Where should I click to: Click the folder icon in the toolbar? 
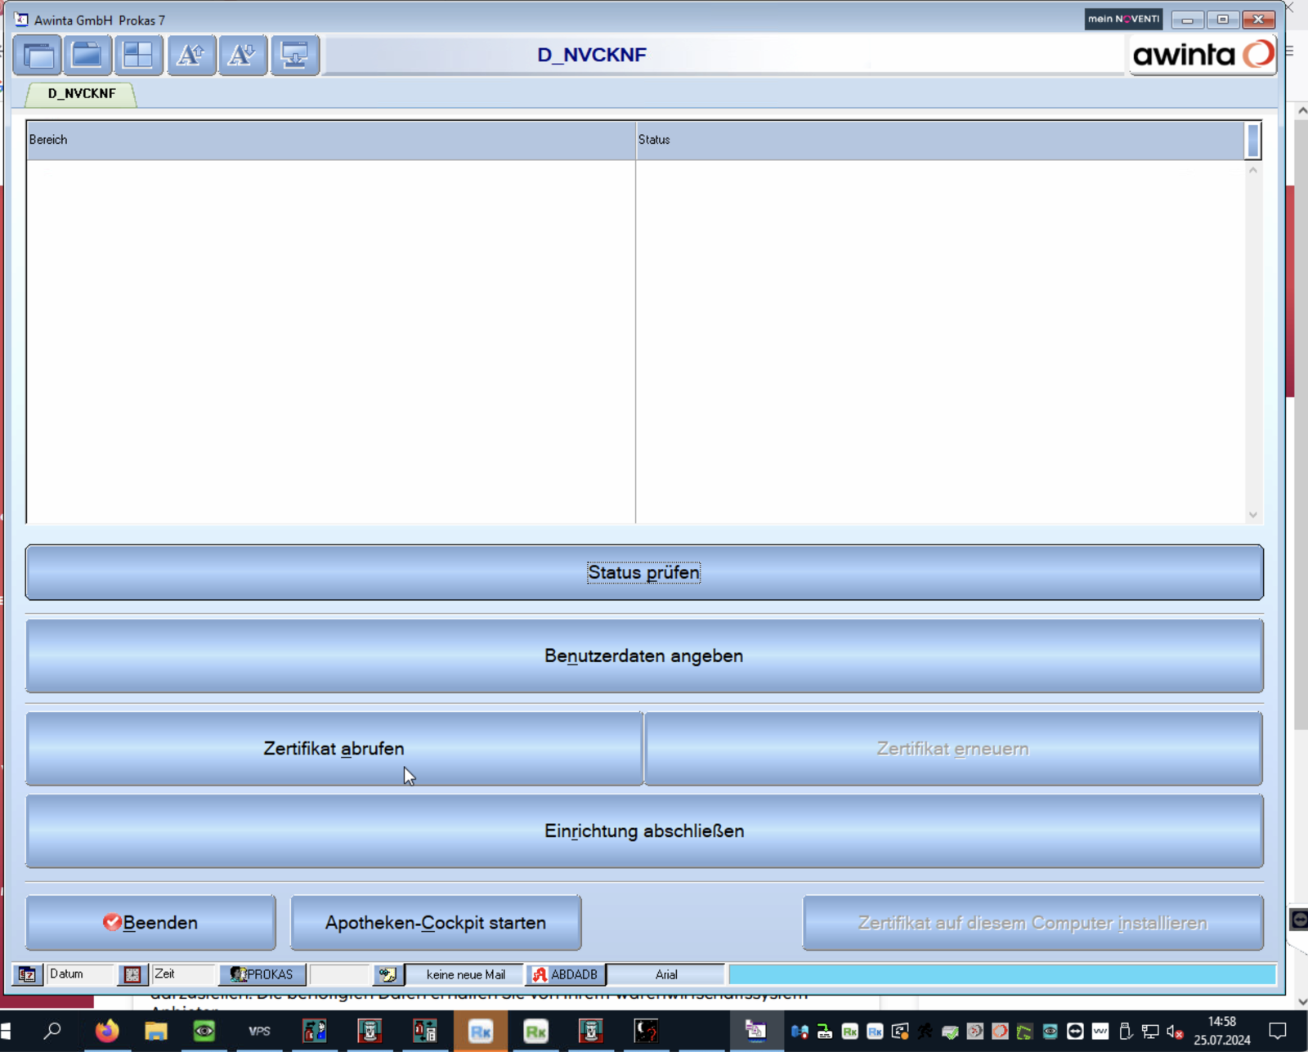(x=87, y=56)
